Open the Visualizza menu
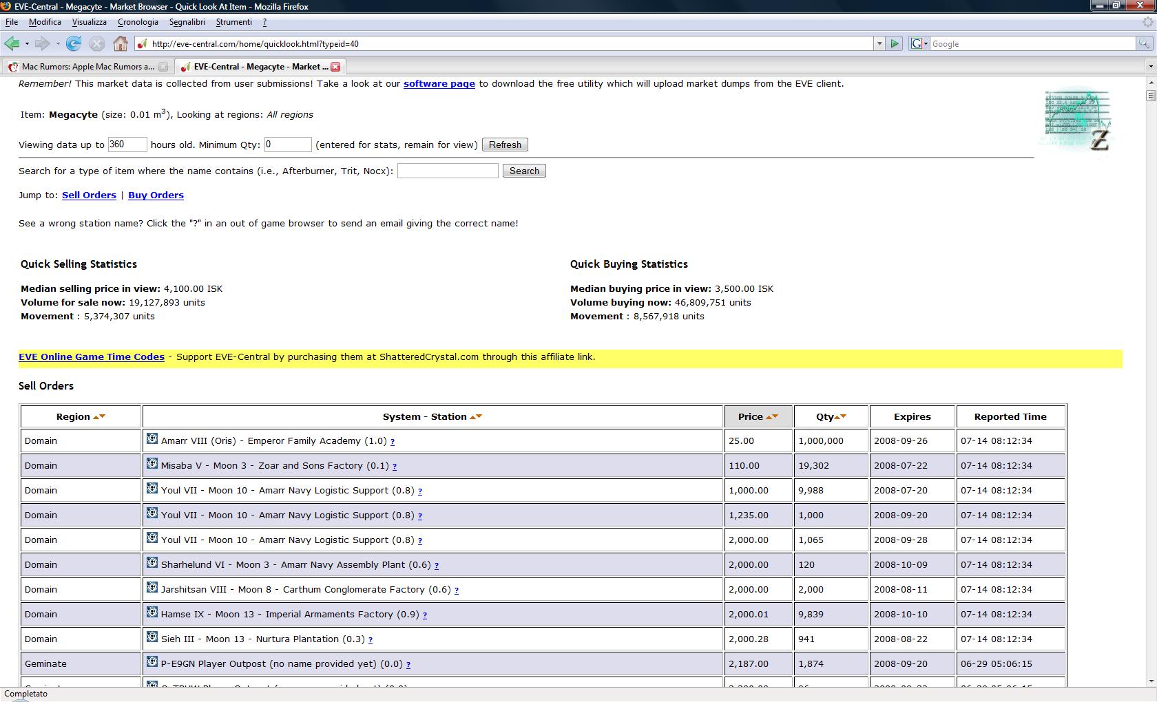 pyautogui.click(x=90, y=22)
